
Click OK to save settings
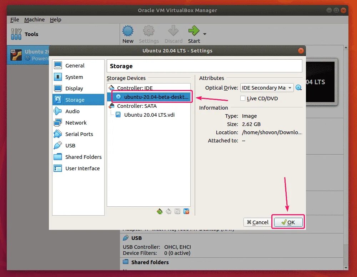tap(288, 222)
